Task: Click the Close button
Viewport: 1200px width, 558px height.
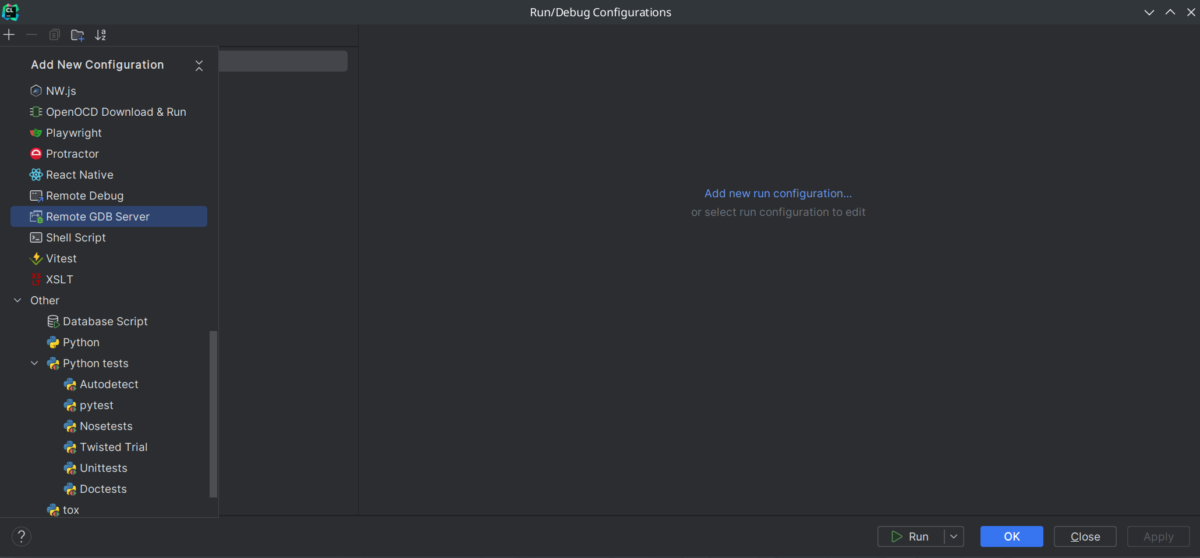Action: (1085, 536)
